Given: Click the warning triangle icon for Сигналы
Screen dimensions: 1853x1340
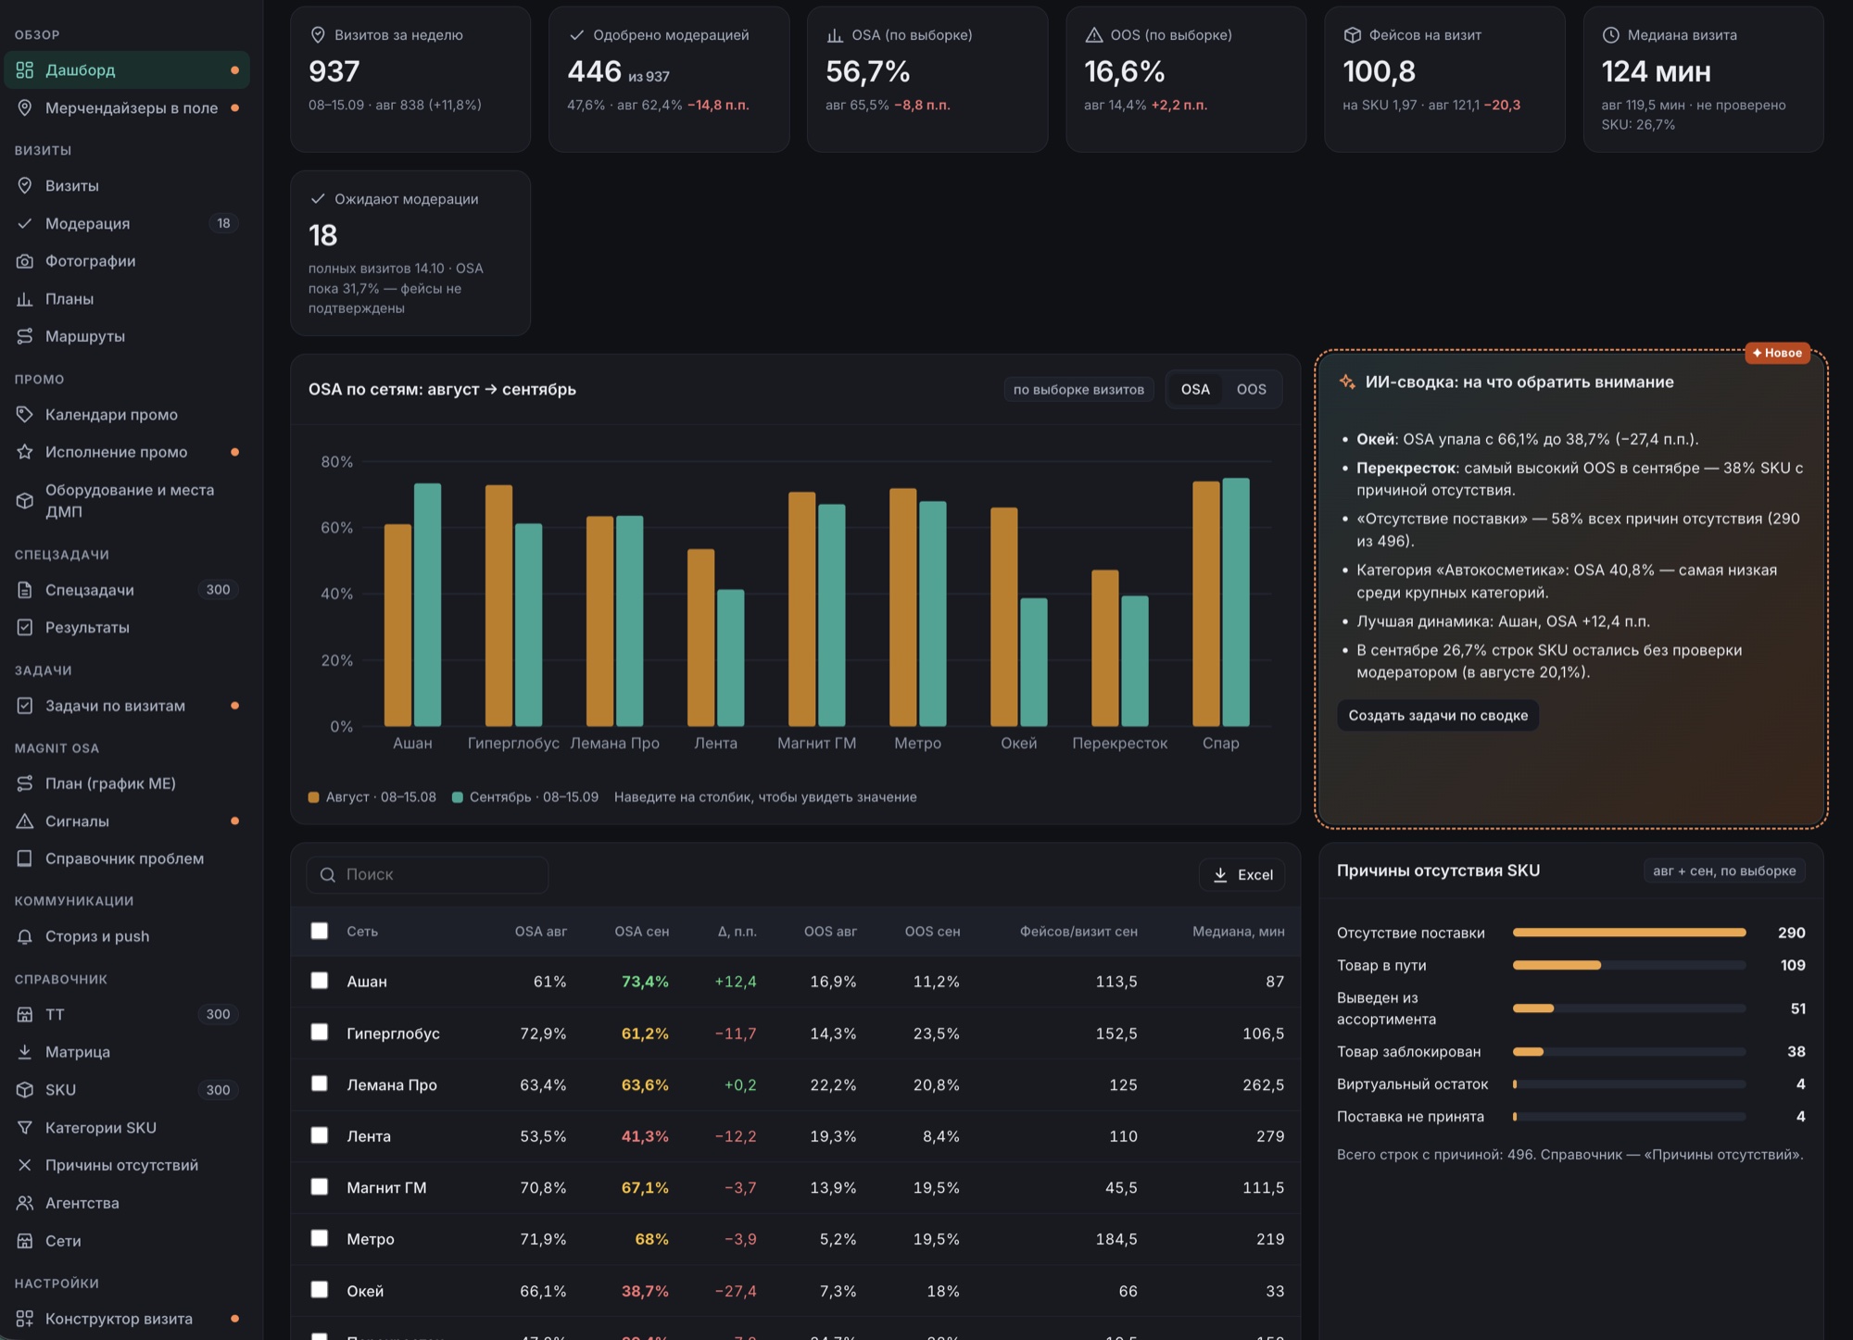Looking at the screenshot, I should click(25, 821).
